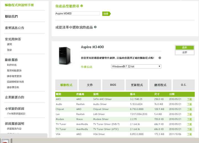Viewport: 199px width, 143px height.
Task: Switch to the 驅動程式 tab
Action: click(x=66, y=85)
